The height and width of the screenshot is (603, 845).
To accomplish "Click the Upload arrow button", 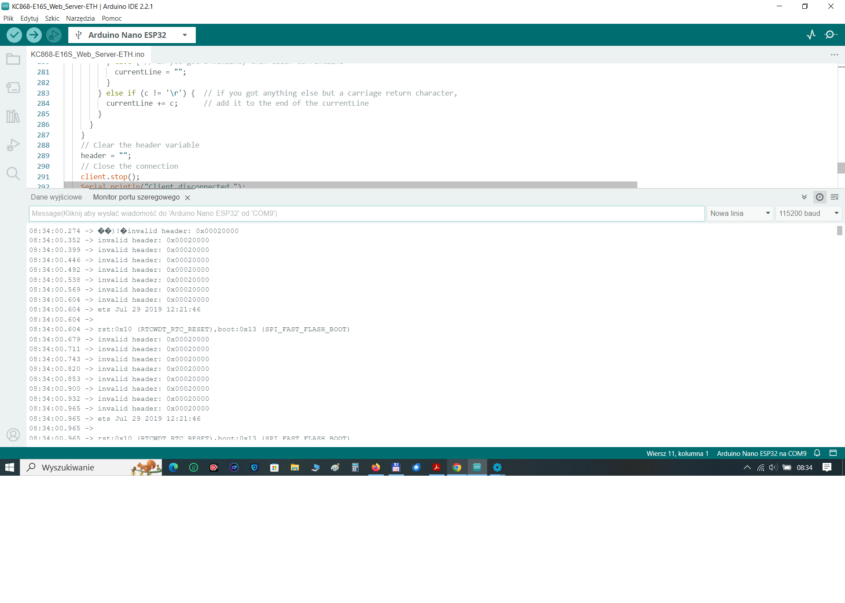I will coord(34,35).
